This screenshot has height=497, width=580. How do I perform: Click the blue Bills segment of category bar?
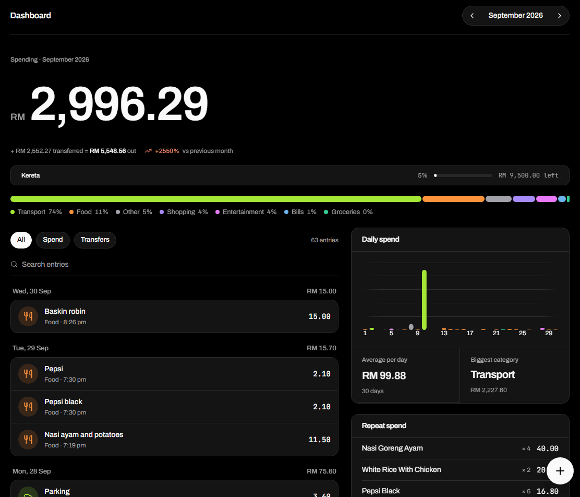(562, 199)
